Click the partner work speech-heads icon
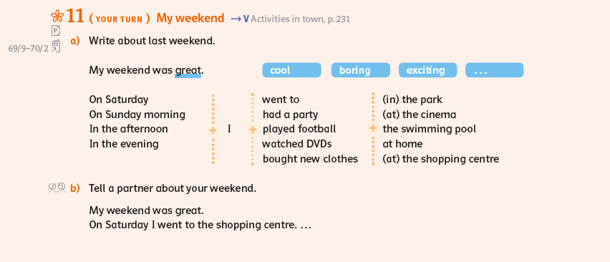Viewport: 610px width, 262px height. (57, 188)
